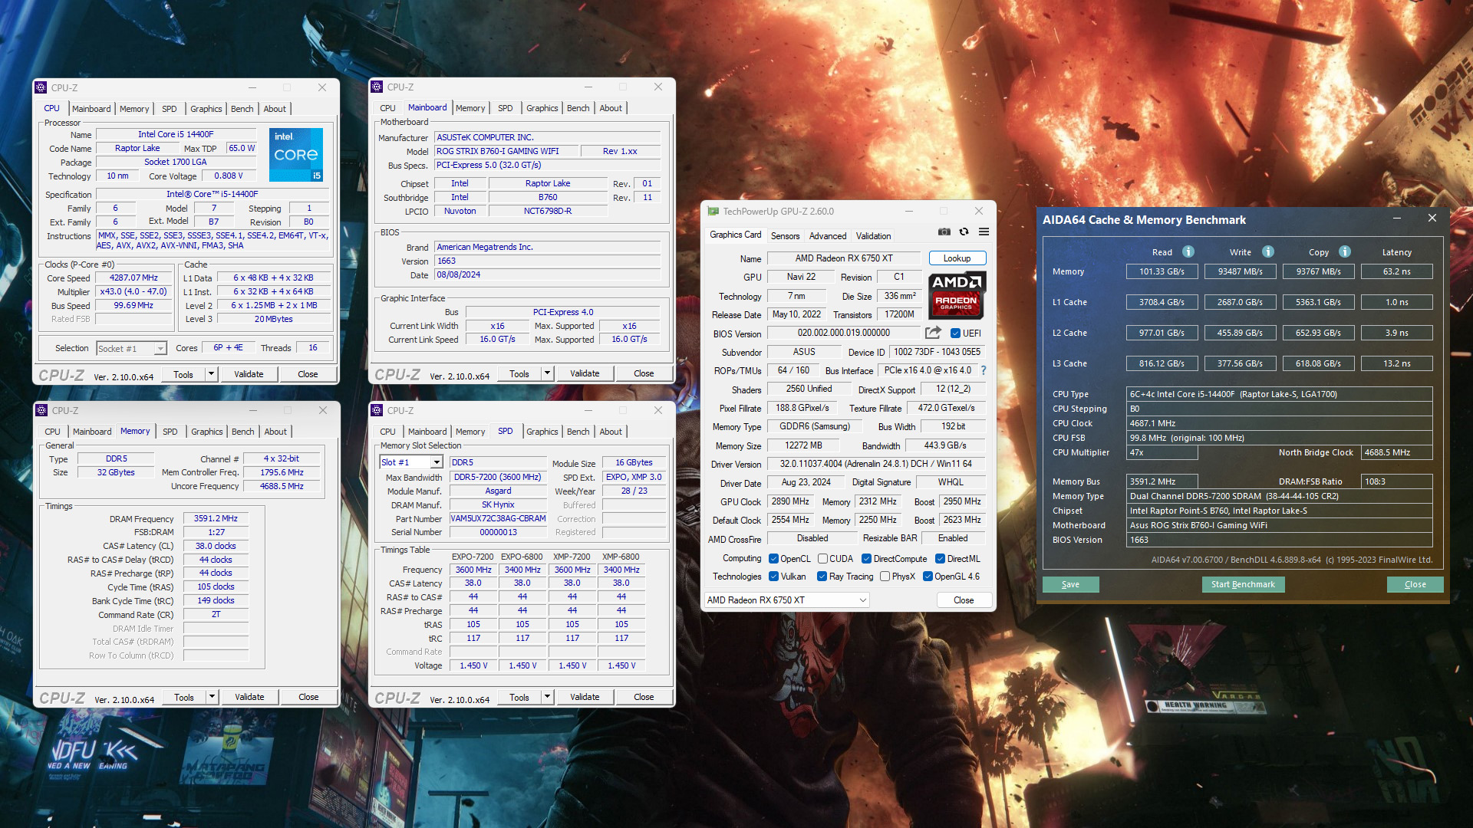Click the info icon next to Read
The image size is (1473, 828).
[x=1188, y=251]
